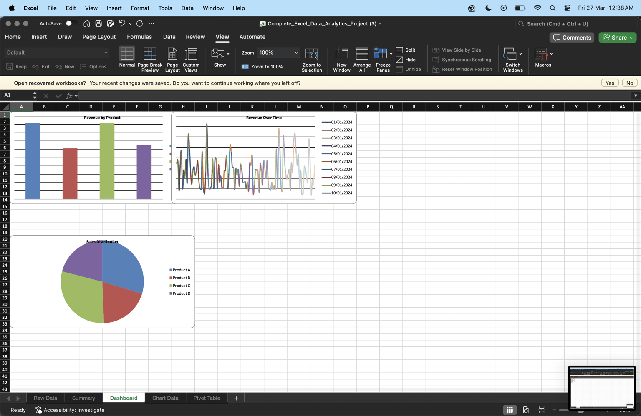The height and width of the screenshot is (416, 641).
Task: Add a new sheet with plus button
Action: (x=236, y=398)
